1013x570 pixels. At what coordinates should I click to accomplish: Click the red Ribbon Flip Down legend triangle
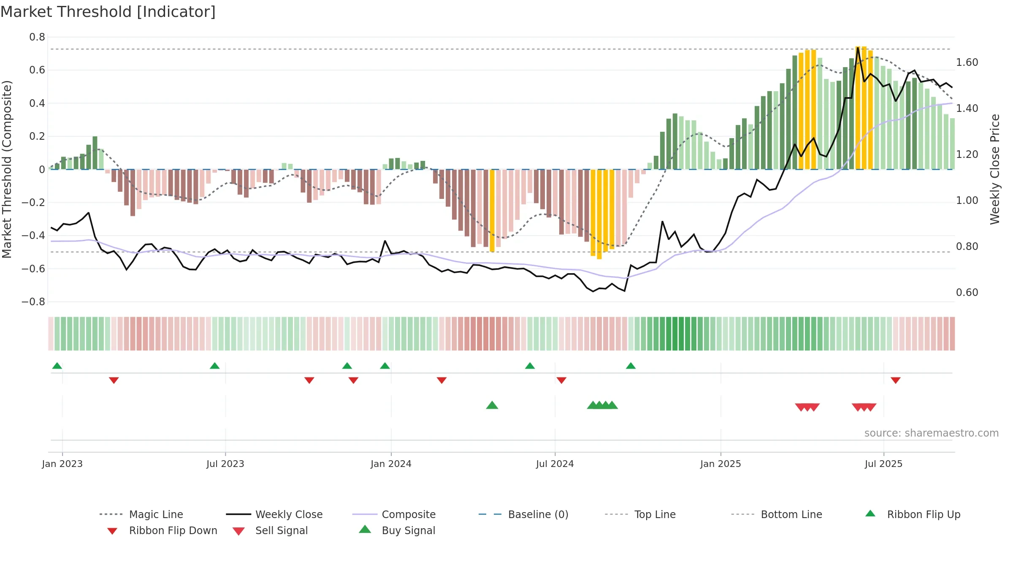click(x=112, y=531)
